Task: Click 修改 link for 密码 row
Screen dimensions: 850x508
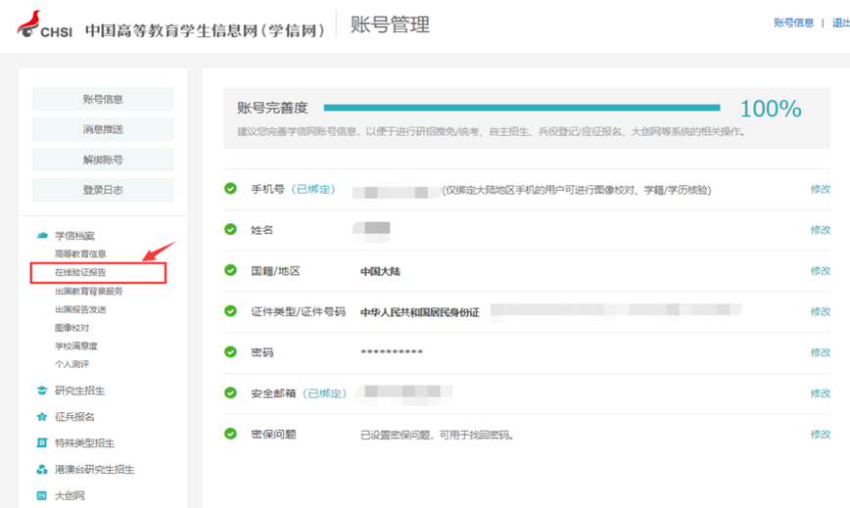Action: (x=821, y=352)
